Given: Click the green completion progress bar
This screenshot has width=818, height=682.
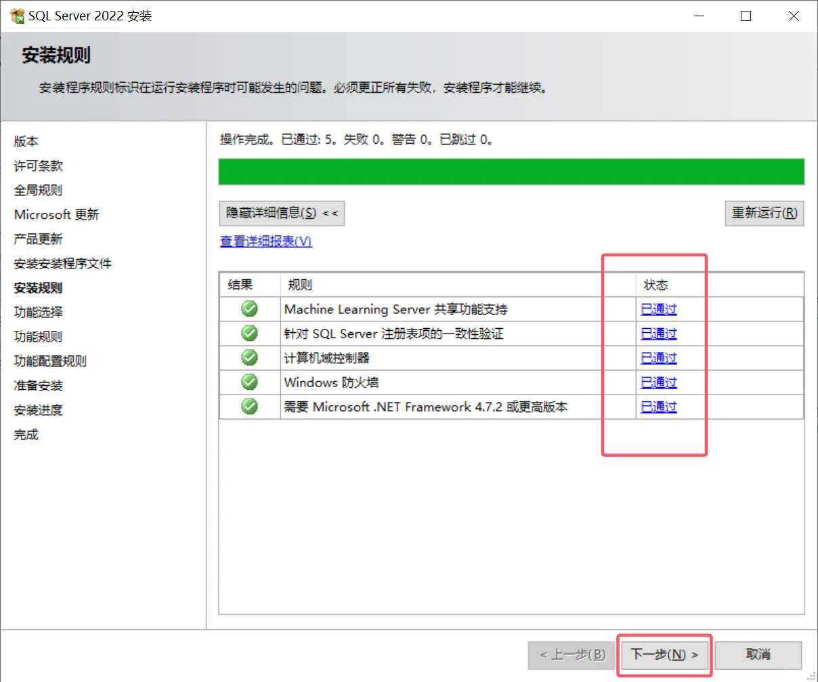Looking at the screenshot, I should 511,172.
